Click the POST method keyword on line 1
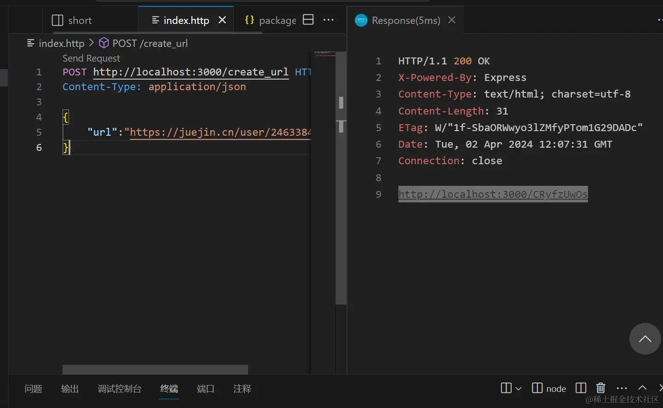Viewport: 663px width, 408px height. [x=75, y=72]
